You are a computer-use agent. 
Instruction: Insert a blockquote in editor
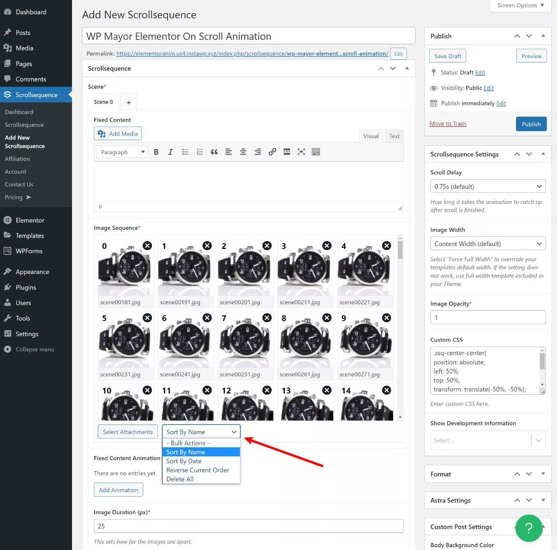(214, 152)
